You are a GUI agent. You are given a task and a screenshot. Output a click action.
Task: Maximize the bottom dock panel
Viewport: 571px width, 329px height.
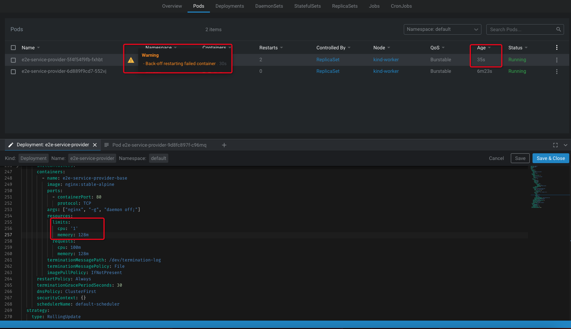(555, 145)
